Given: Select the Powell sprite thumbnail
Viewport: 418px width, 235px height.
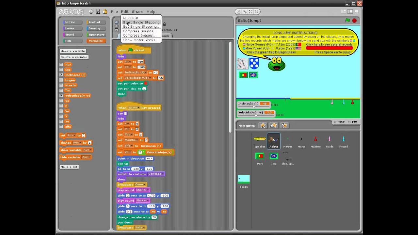Looking at the screenshot, I should [x=344, y=141].
